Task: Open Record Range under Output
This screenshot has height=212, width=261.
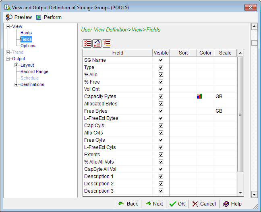Action: [34, 71]
